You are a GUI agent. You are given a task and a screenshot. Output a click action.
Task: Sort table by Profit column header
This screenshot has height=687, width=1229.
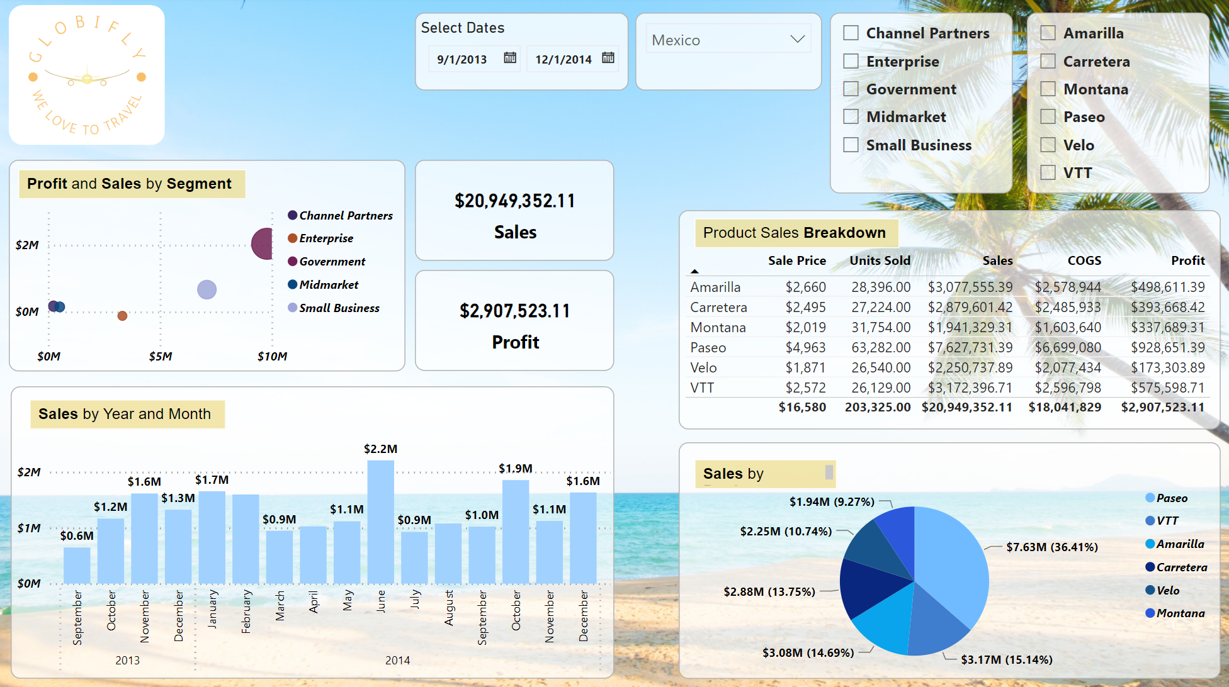(x=1187, y=260)
